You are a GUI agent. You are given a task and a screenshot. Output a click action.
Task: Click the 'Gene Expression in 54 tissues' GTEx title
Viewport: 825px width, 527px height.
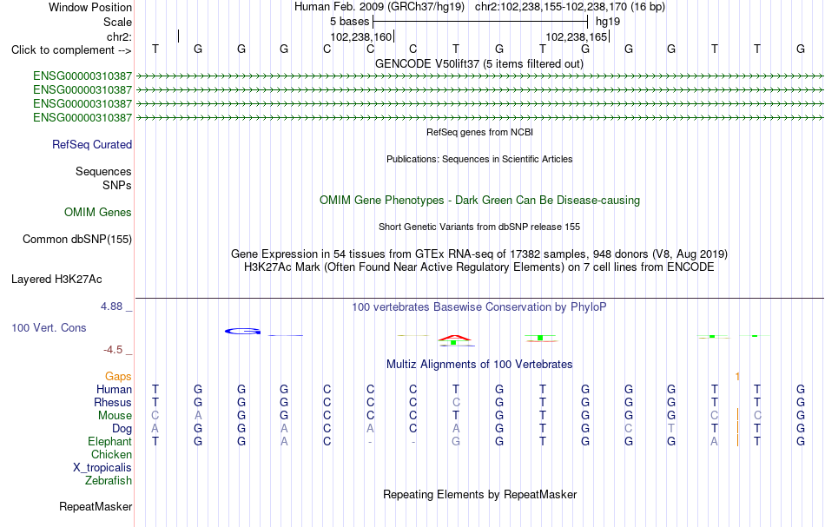click(479, 254)
